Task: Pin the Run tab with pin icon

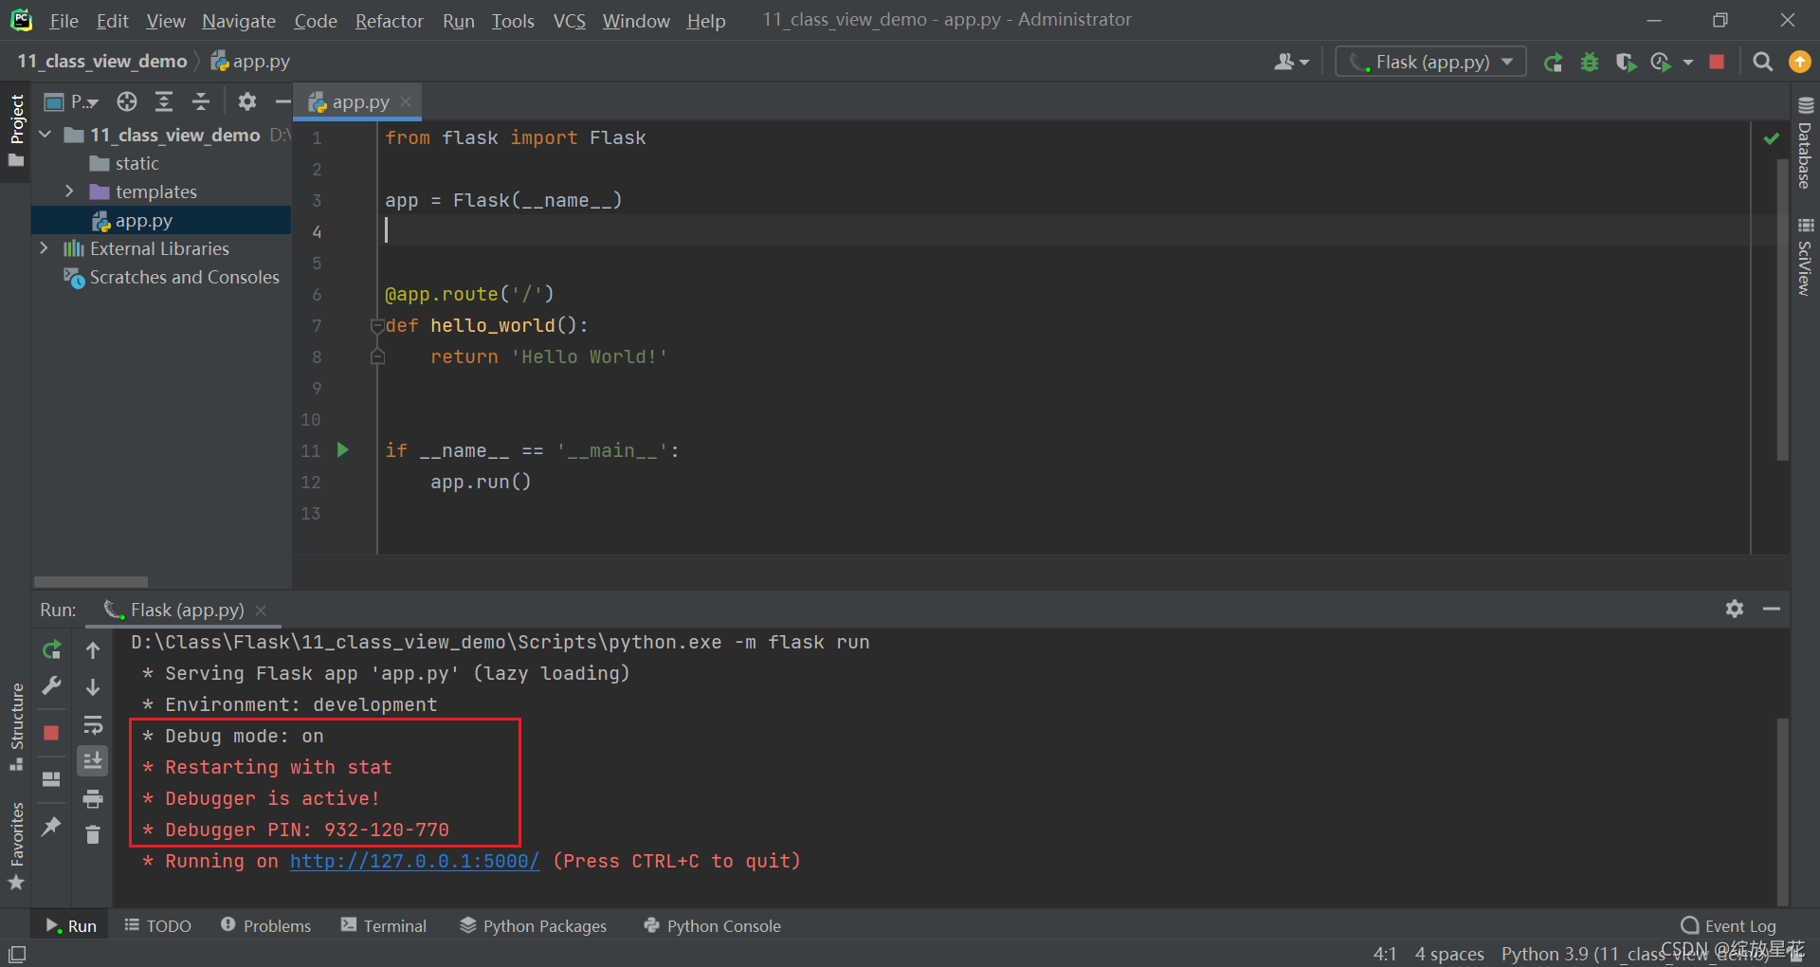Action: pos(51,827)
